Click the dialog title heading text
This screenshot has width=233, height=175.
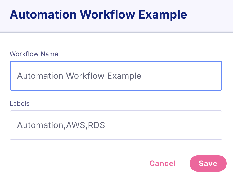[x=98, y=15]
